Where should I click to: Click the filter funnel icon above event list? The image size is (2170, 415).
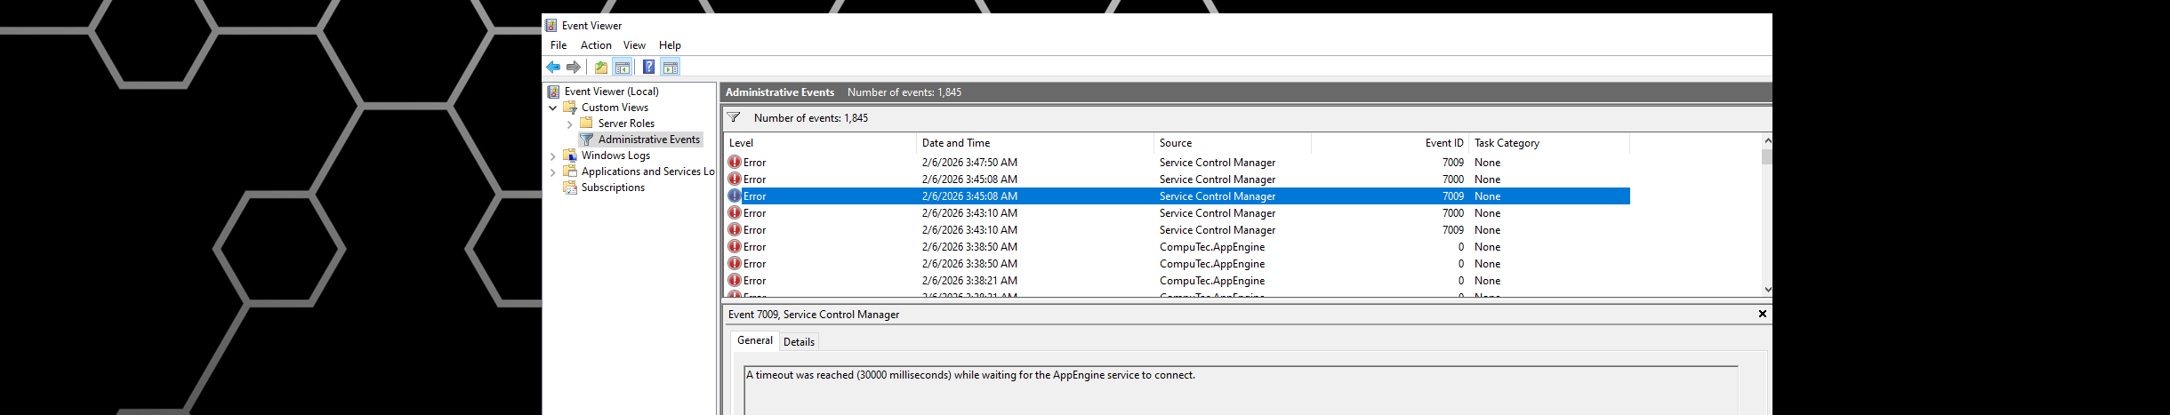(734, 117)
